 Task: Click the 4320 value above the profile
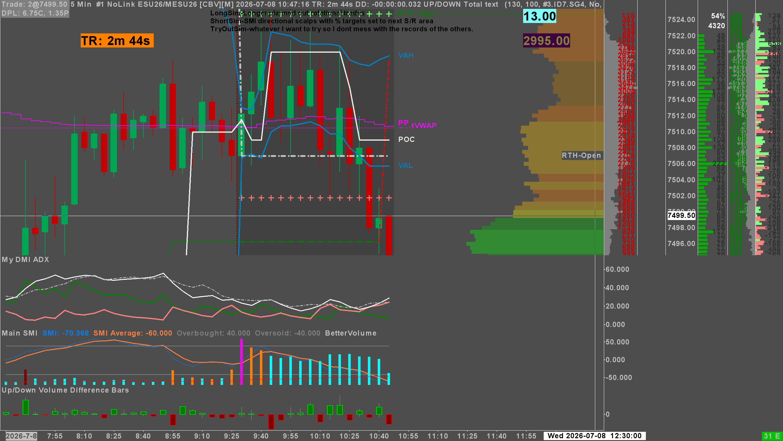point(716,26)
